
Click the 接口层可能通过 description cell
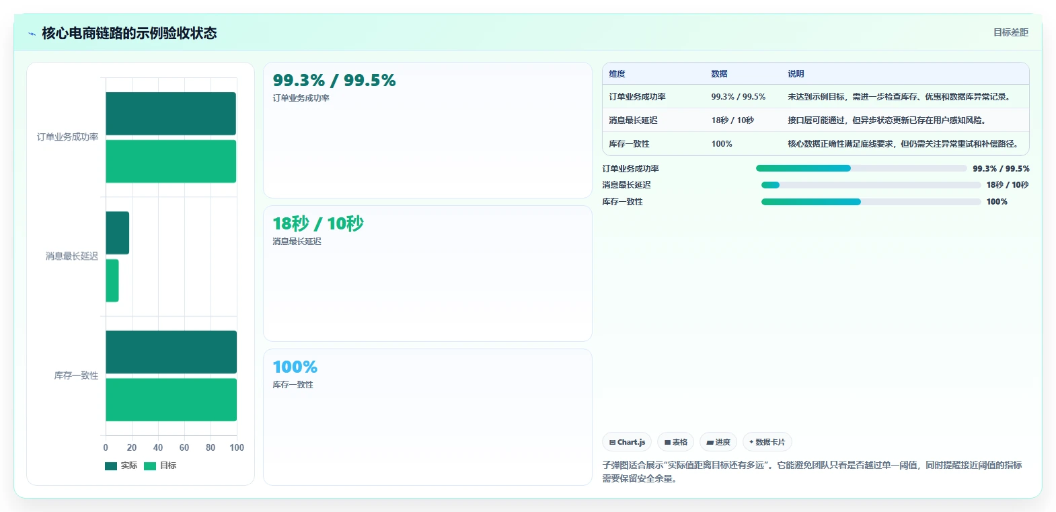pos(887,120)
